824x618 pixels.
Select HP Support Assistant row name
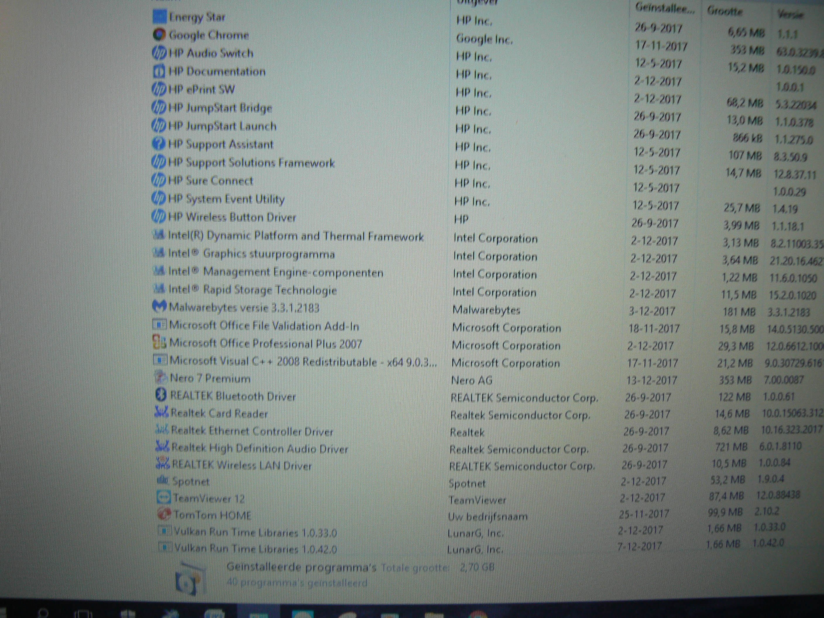221,144
